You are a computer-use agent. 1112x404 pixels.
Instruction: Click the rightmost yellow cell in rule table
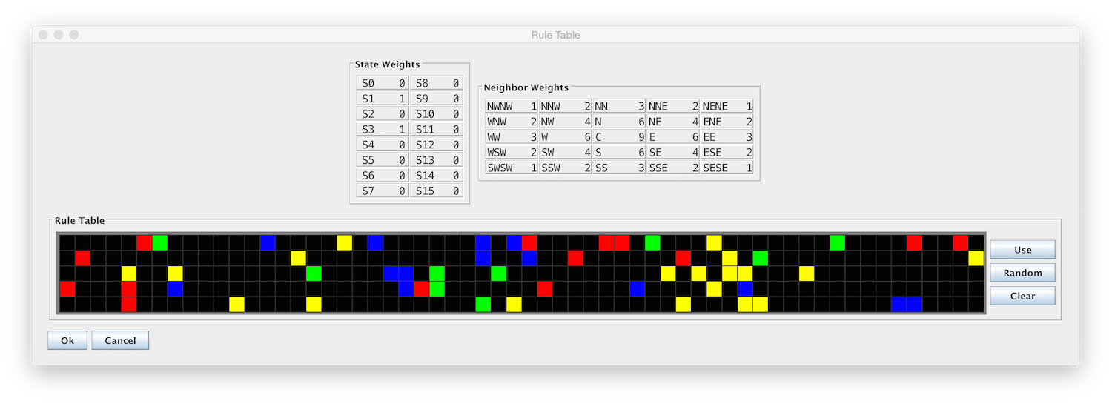pos(976,258)
